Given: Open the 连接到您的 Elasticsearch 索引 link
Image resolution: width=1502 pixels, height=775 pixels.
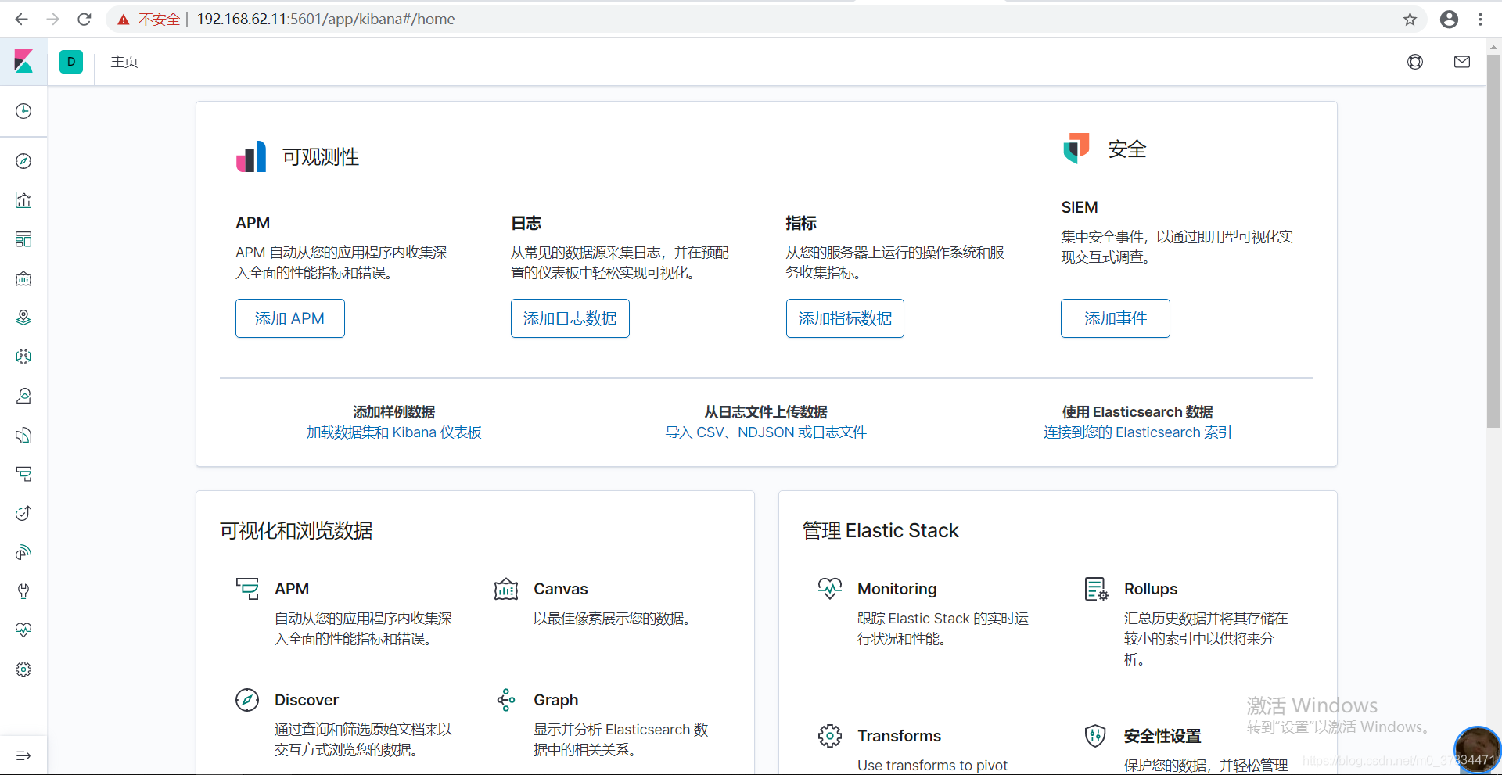Looking at the screenshot, I should coord(1137,432).
